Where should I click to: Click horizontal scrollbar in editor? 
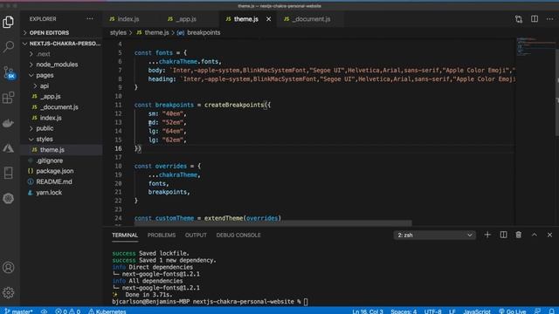pyautogui.click(x=273, y=223)
